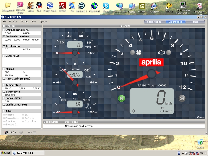Open the Display menu

(x=24, y=22)
